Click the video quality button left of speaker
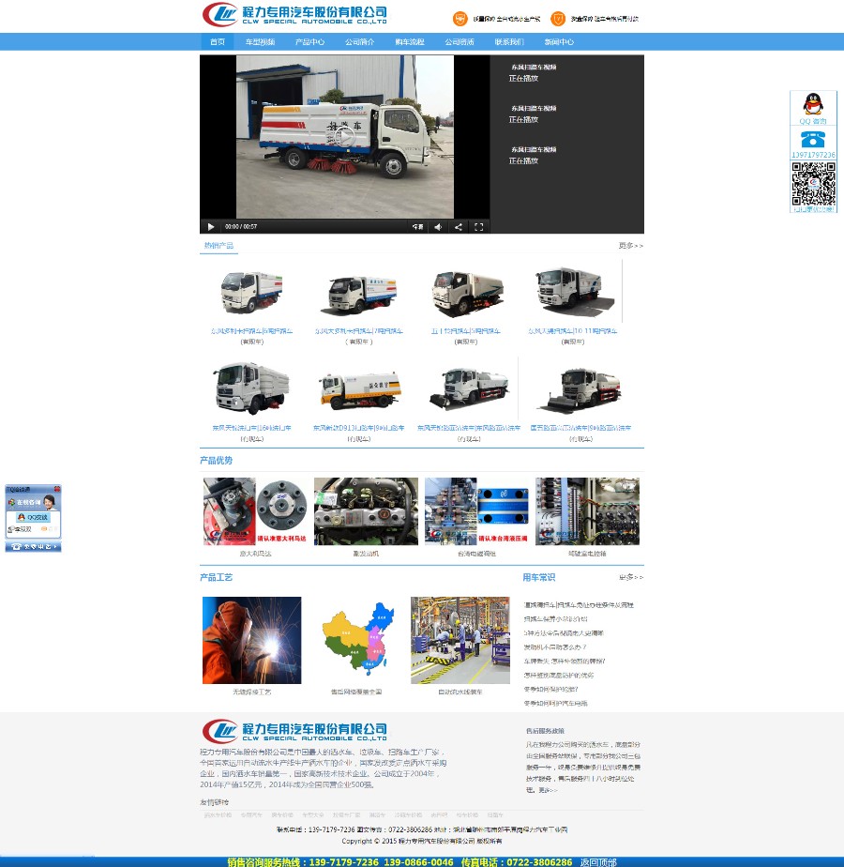The height and width of the screenshot is (867, 844). coord(418,227)
